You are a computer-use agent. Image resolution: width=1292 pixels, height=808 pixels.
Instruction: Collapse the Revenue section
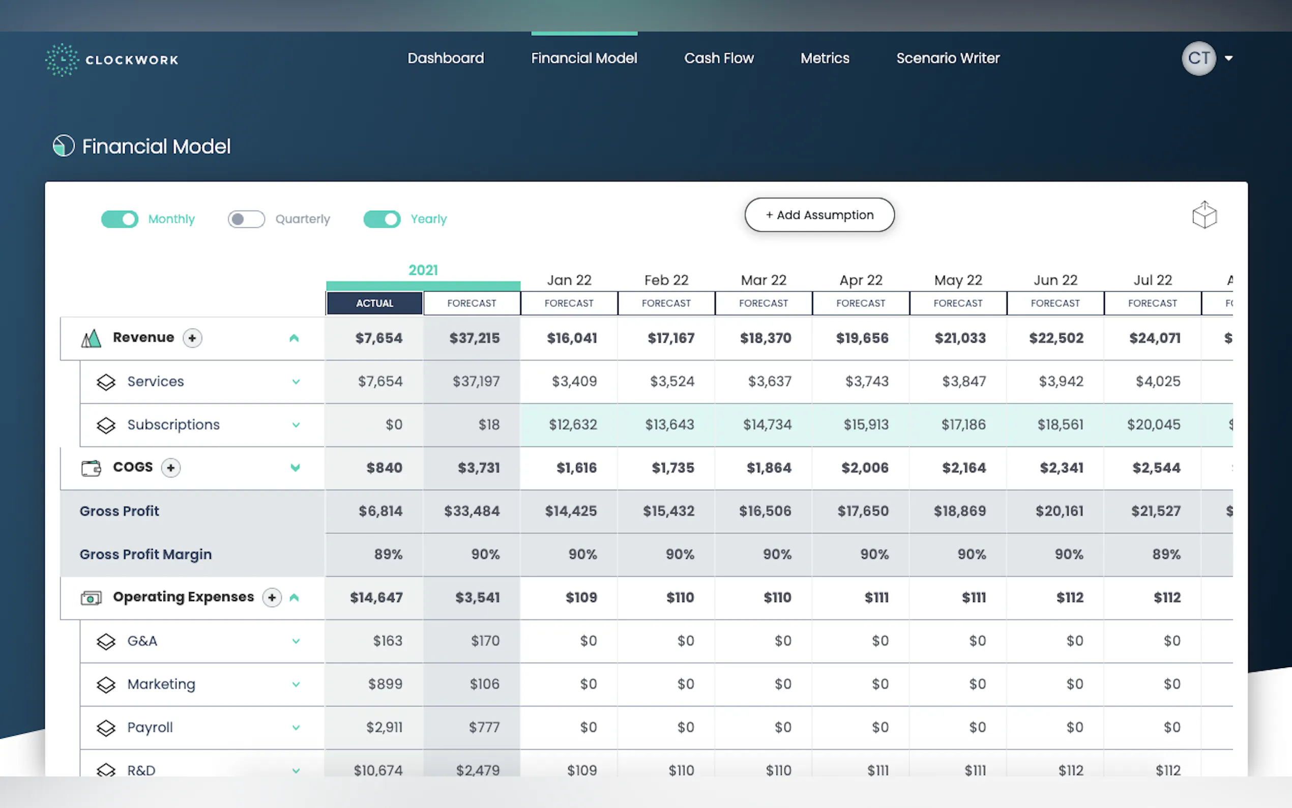tap(294, 338)
